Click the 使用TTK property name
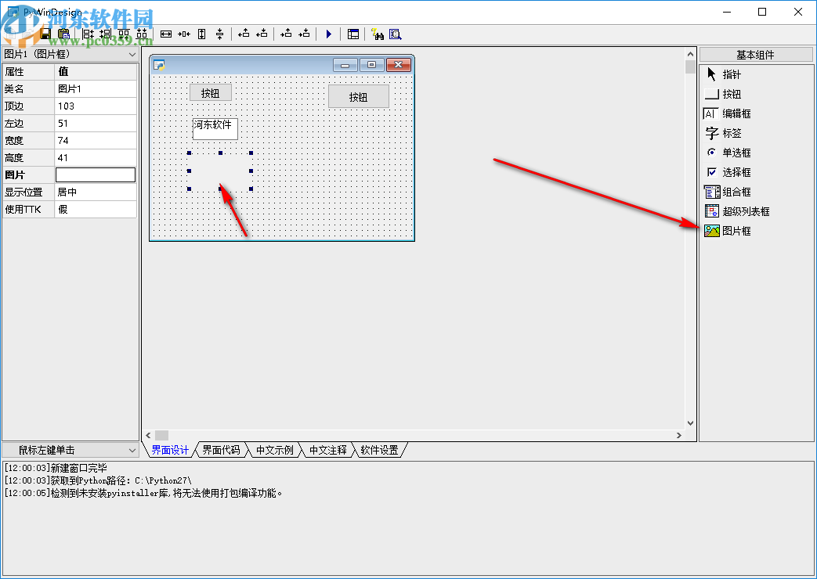Screen dimensions: 817x579 28,210
